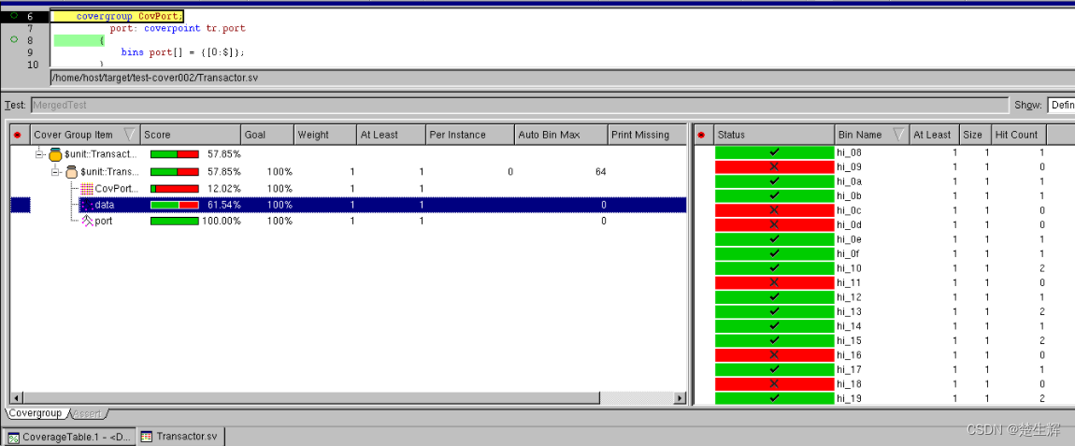Click the covered check status of hi_0a
The width and height of the screenshot is (1075, 446).
774,181
